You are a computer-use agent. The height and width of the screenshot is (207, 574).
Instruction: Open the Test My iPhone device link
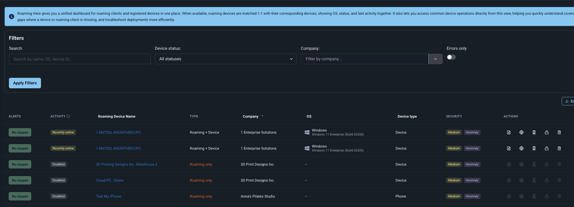(x=108, y=196)
